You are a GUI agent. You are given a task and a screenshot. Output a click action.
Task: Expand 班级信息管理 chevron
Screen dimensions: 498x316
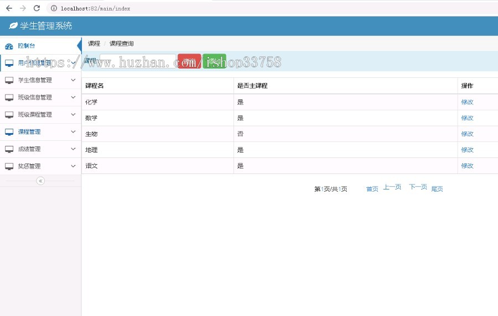[x=74, y=97]
